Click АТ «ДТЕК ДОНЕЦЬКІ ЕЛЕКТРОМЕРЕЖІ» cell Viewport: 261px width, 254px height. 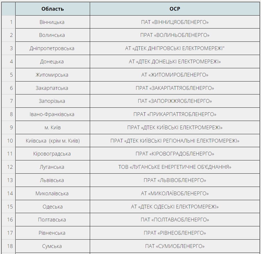(175, 62)
